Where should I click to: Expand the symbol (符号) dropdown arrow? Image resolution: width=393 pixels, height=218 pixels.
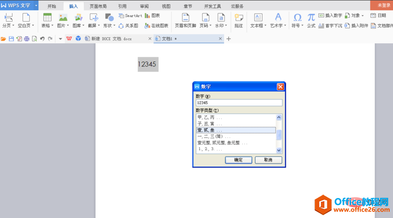click(x=303, y=25)
